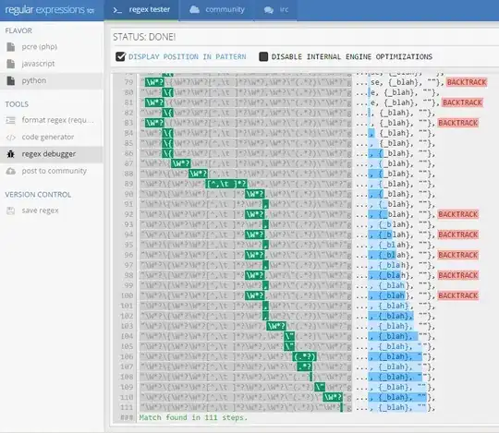
Task: Click the terminal prompt icon on regex tester
Action: coord(117,10)
